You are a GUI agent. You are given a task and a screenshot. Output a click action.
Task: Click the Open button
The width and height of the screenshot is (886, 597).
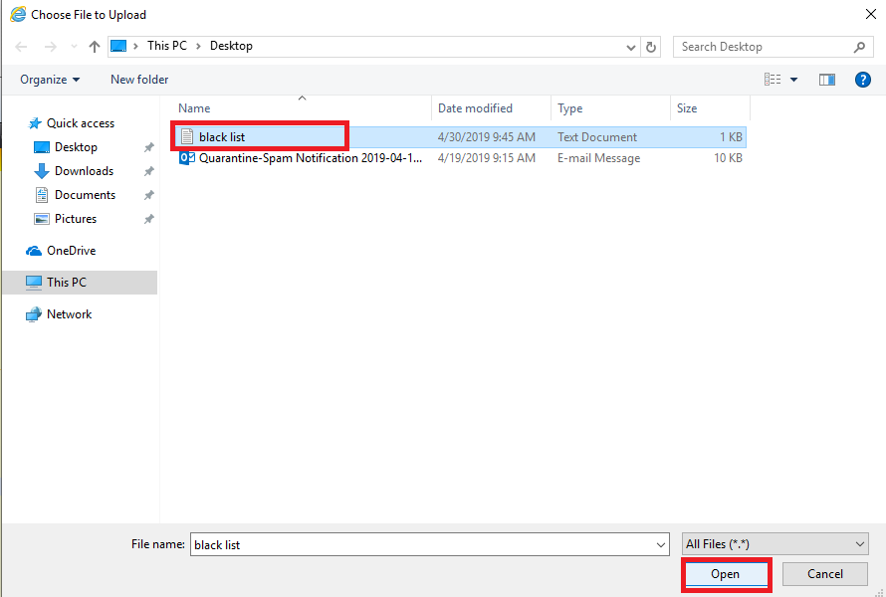pyautogui.click(x=725, y=574)
